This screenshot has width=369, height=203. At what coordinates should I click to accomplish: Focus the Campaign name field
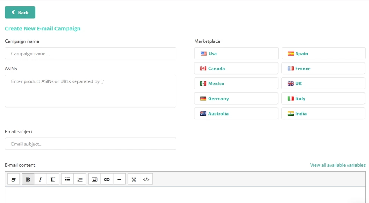pyautogui.click(x=90, y=53)
